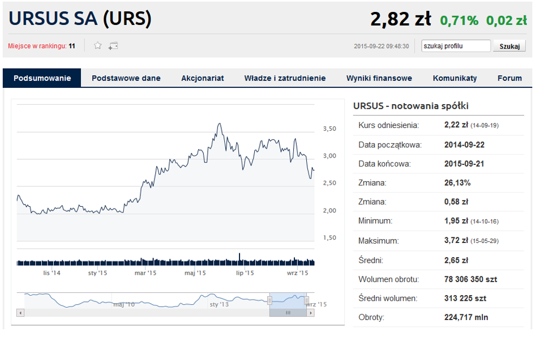Viewport: 535px width, 345px height.
Task: View the Wyniki finansowe tab
Action: [379, 78]
